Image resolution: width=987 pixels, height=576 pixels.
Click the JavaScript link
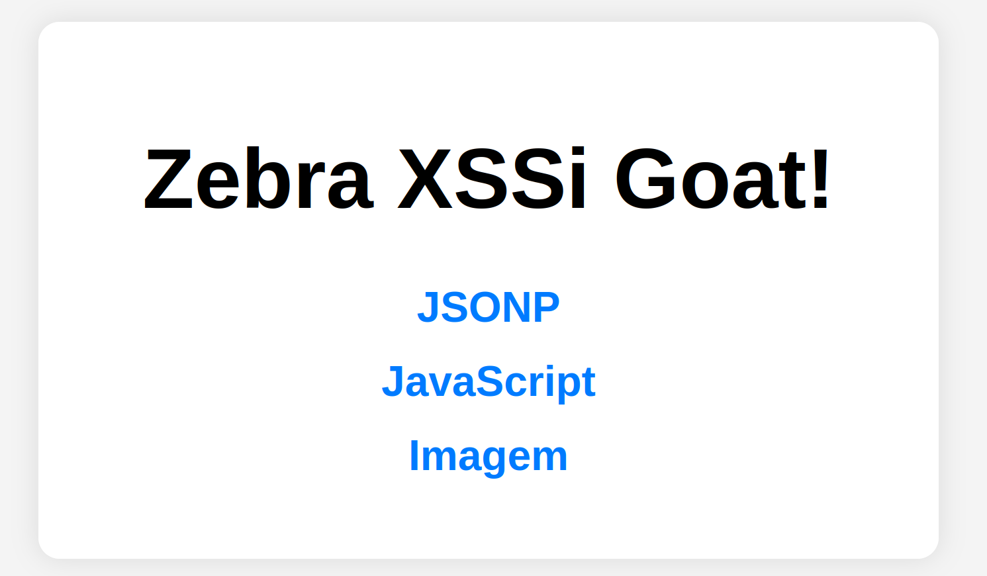pos(489,382)
